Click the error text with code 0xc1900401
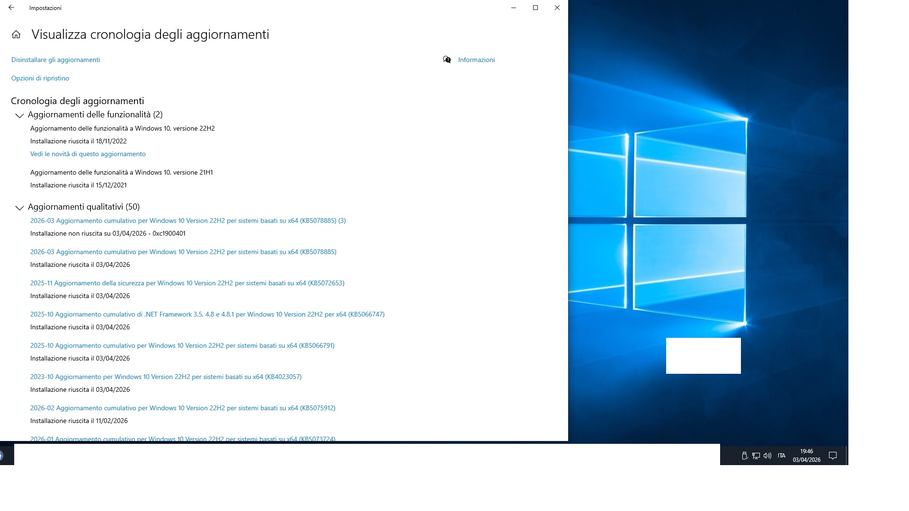909x511 pixels. point(108,233)
